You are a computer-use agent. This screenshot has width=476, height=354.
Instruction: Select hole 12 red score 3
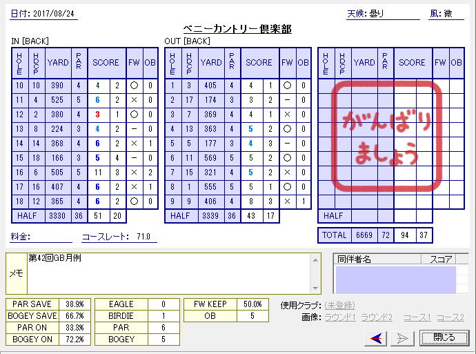tap(98, 115)
